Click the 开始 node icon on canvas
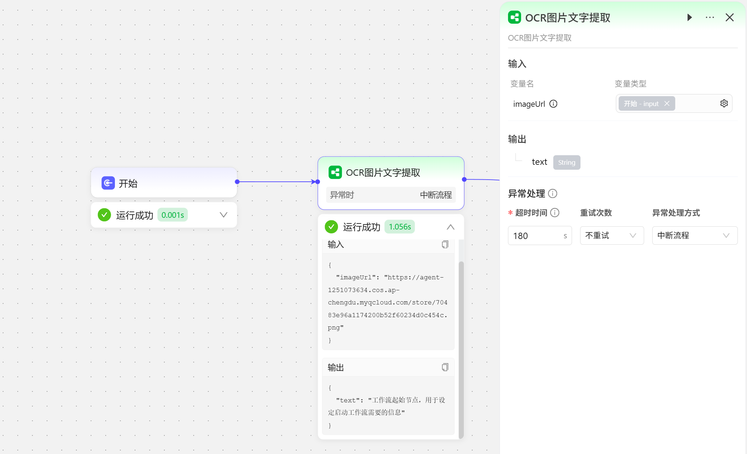Screen dimensions: 747x454 point(108,183)
